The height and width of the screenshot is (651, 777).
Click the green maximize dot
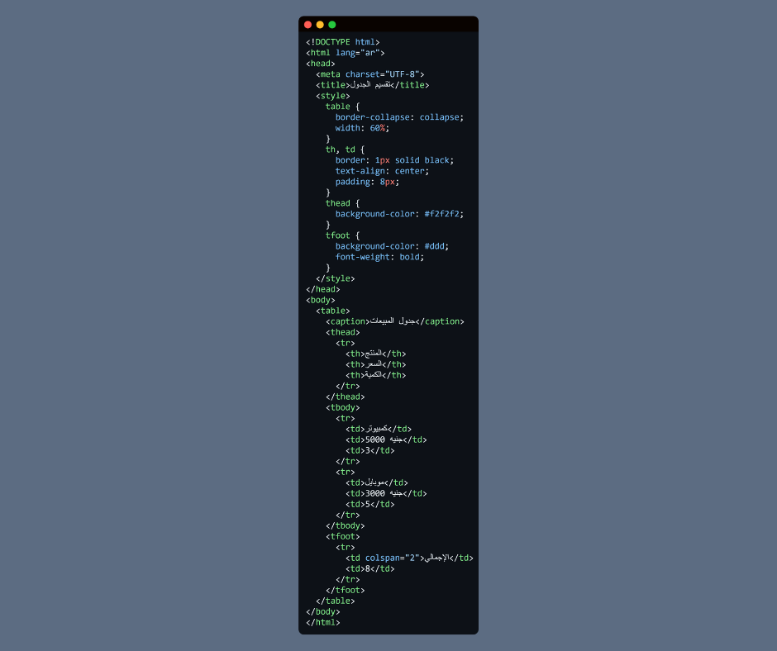332,25
